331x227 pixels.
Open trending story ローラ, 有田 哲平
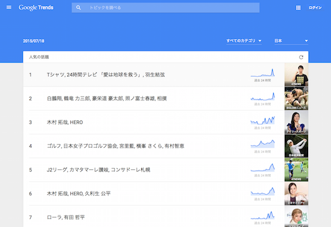click(66, 217)
